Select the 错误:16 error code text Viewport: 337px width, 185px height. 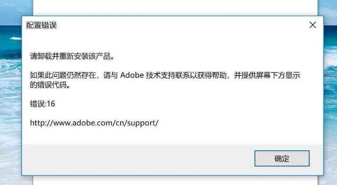click(42, 104)
